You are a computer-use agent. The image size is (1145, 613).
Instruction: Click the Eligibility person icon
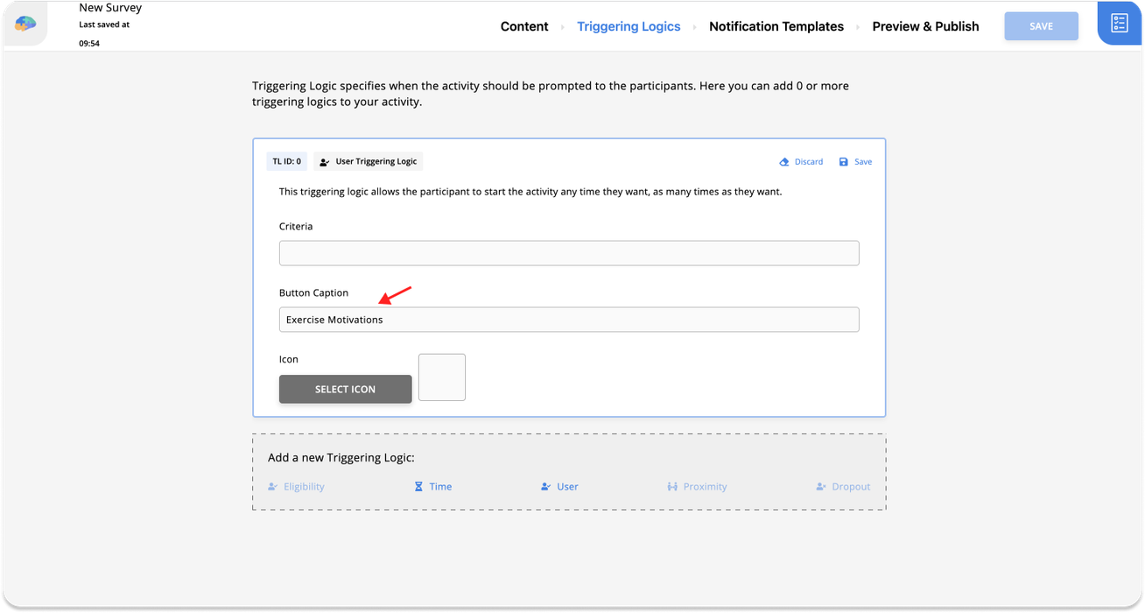[273, 487]
